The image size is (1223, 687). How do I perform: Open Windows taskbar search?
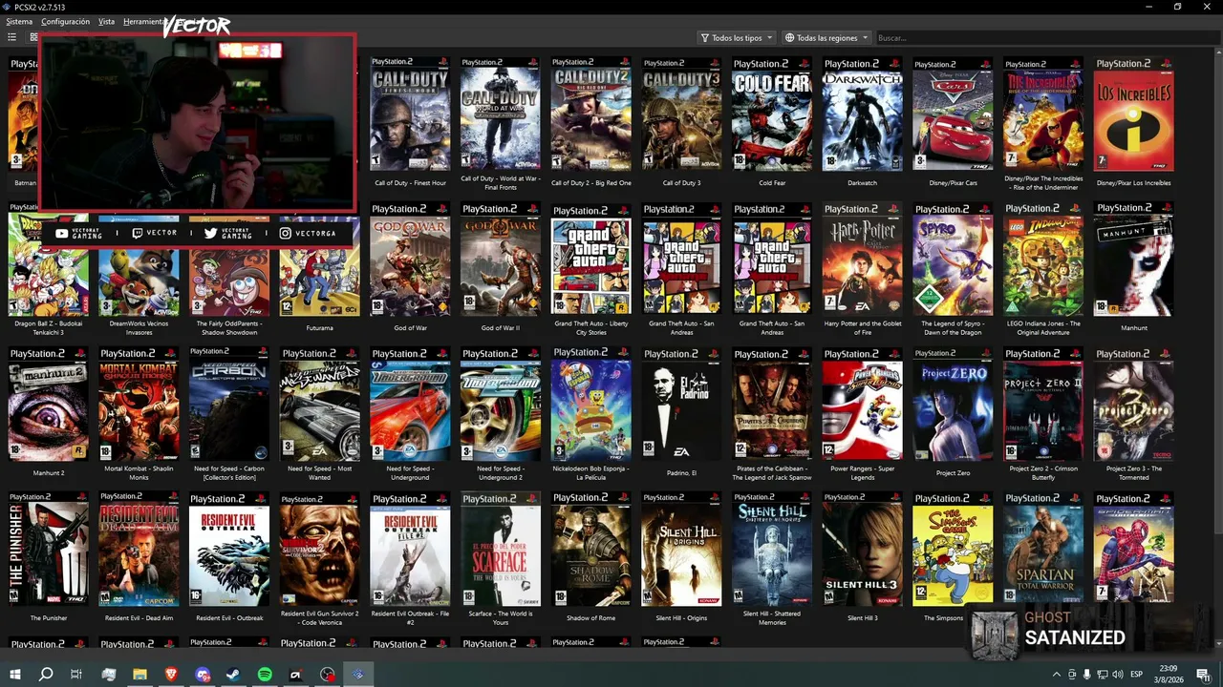click(x=45, y=675)
